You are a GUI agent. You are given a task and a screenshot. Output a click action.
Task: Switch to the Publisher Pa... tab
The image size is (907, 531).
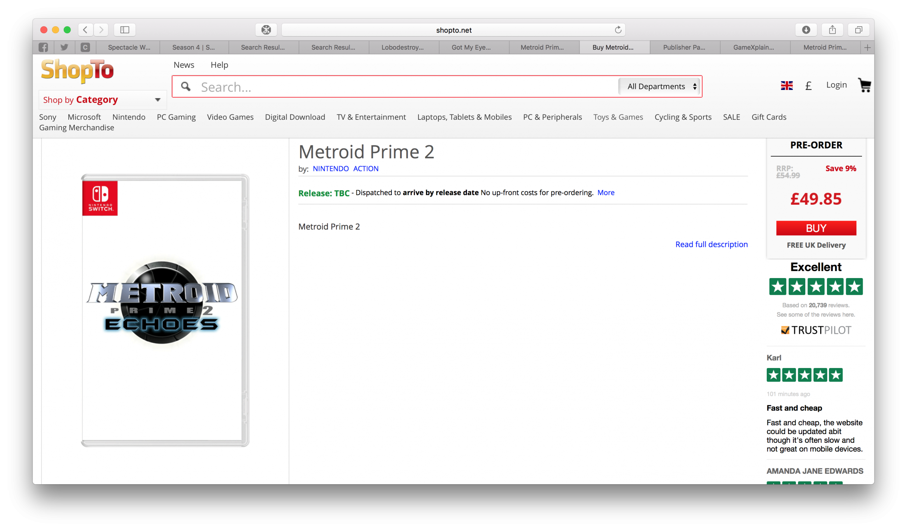tap(684, 47)
